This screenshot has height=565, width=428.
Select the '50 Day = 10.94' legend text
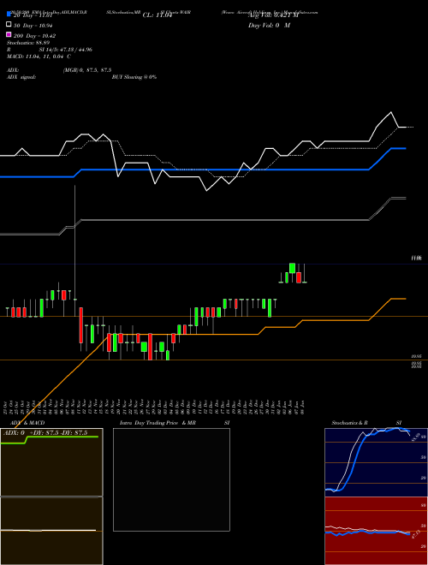coord(33,26)
